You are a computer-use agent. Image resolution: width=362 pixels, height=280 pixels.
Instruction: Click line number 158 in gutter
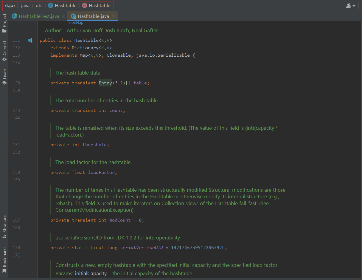tap(16, 172)
